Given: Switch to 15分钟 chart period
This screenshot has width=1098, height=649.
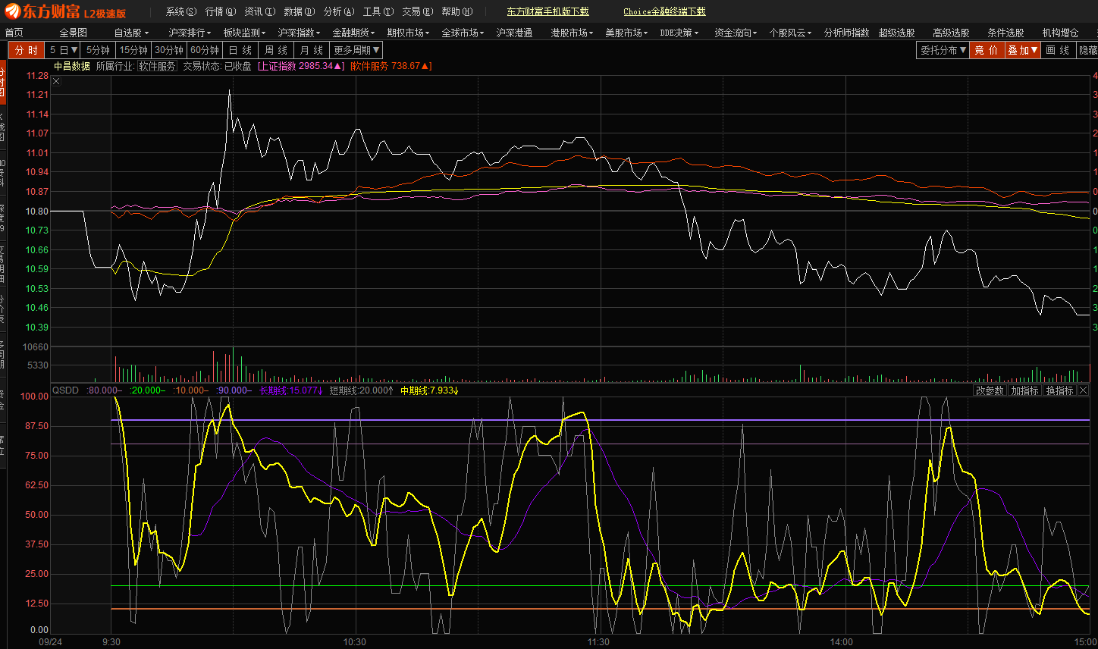Looking at the screenshot, I should click(133, 50).
